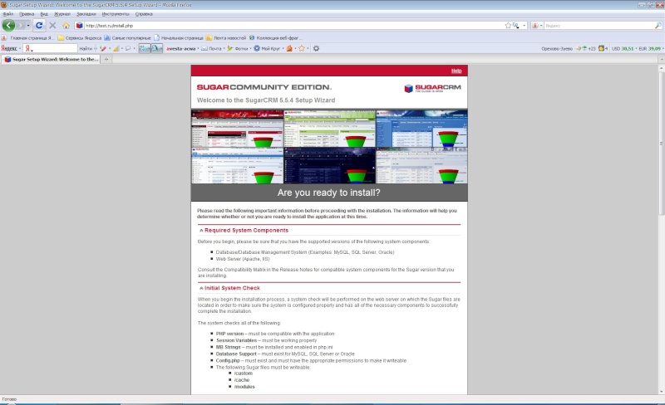Toggle the spell-check button on Yandex bar
This screenshot has height=405, width=665.
[145, 48]
